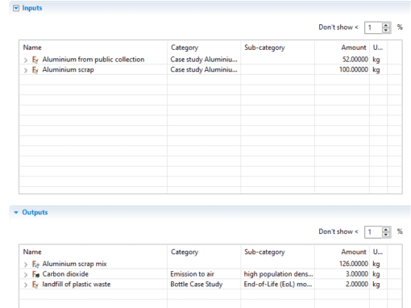Select landfill of plastic waste name
Image resolution: width=411 pixels, height=308 pixels.
(x=77, y=285)
